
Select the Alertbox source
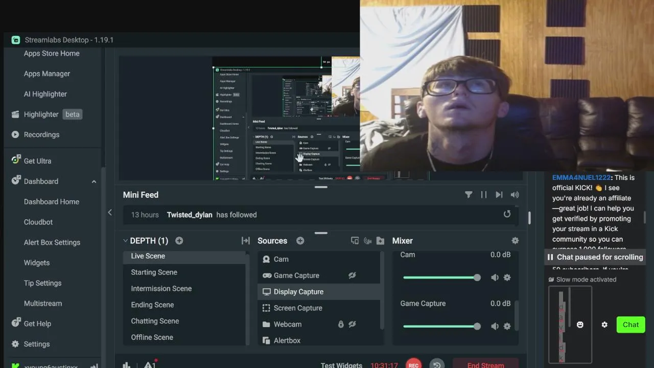[319, 340]
